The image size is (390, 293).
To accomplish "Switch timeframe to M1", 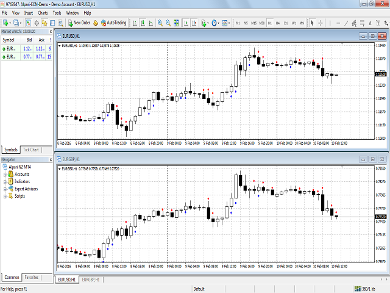I will pyautogui.click(x=238, y=23).
